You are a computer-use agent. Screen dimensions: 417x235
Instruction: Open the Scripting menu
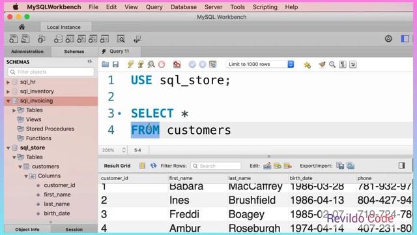coord(265,7)
